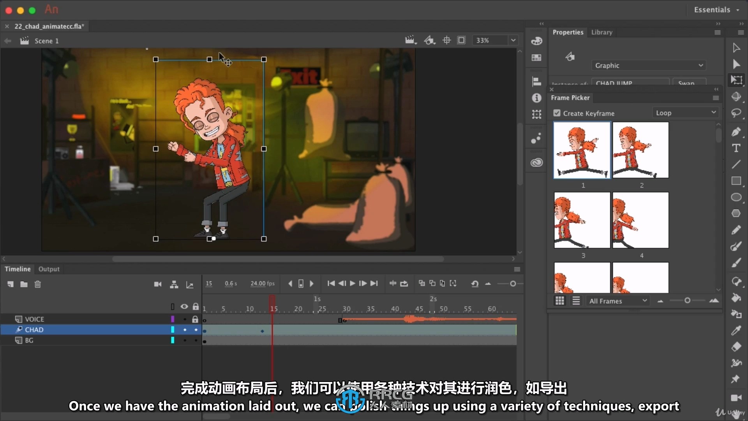Select the Camera tool
Viewport: 748px width, 421px height.
[x=736, y=398]
